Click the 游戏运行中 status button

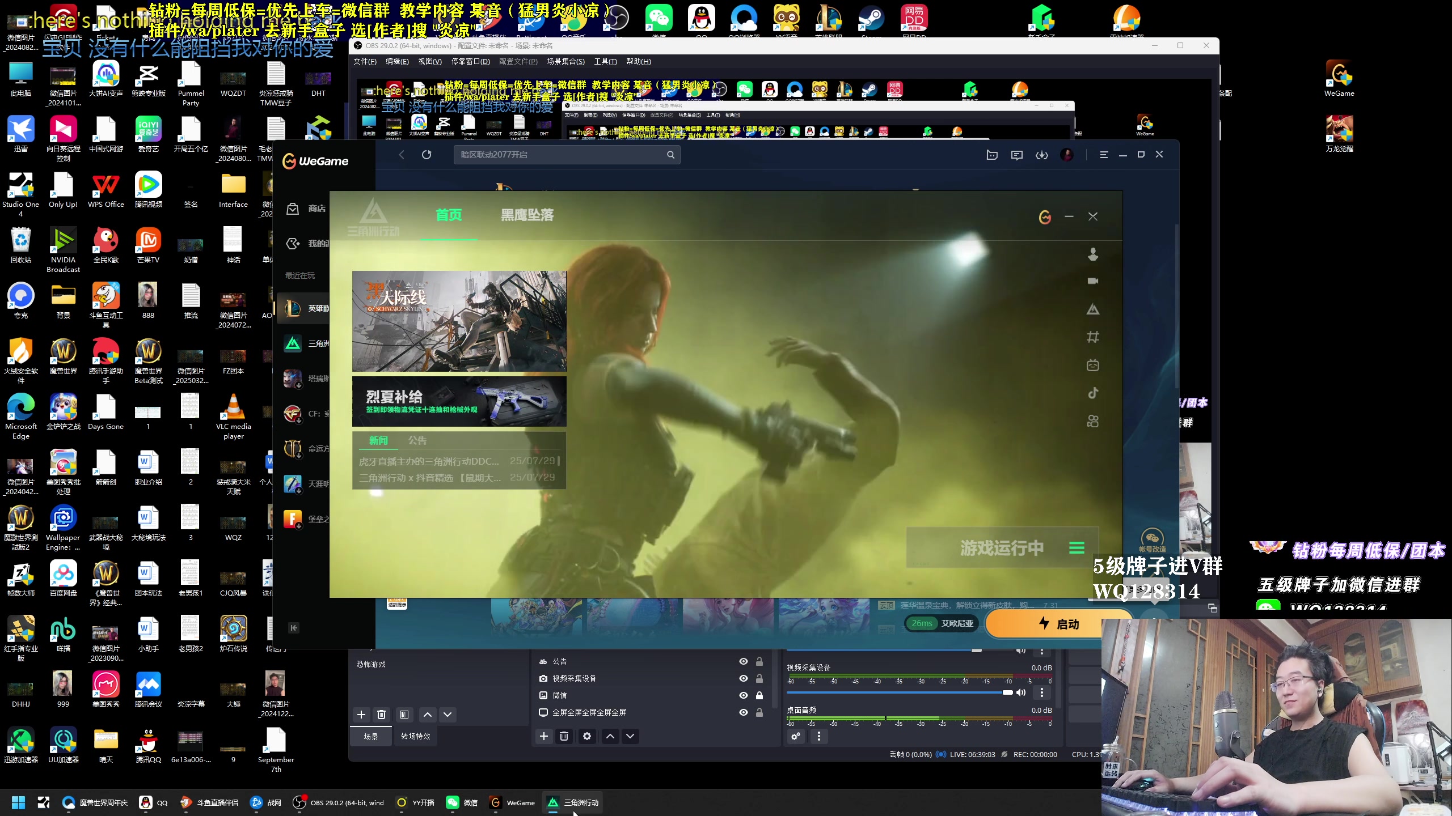coord(1002,548)
